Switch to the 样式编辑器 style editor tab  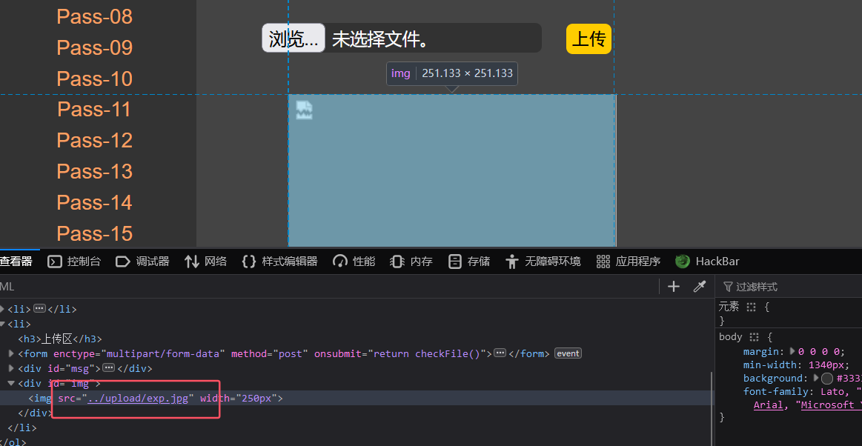tap(280, 262)
